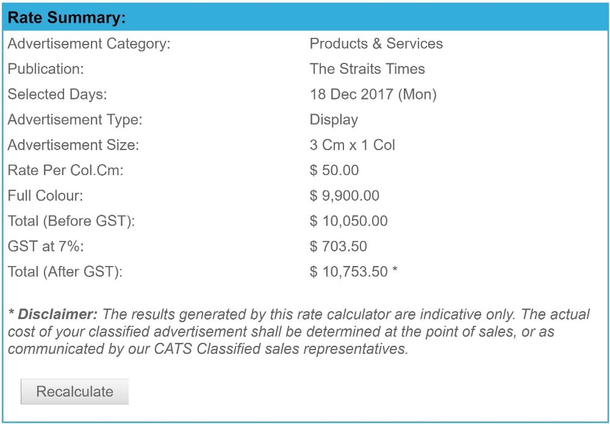
Task: Click the $ 9,900.00 full colour amount
Action: click(344, 196)
